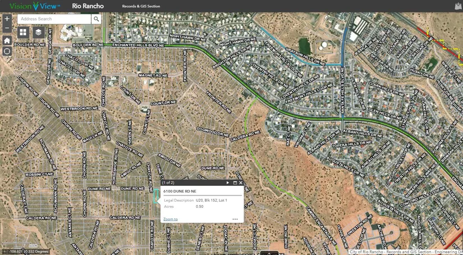Viewport: 463px width, 255px height.
Task: Zoom out using the minus button
Action: click(x=7, y=28)
